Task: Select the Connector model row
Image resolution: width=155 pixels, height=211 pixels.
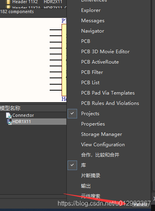Action: [x=33, y=115]
